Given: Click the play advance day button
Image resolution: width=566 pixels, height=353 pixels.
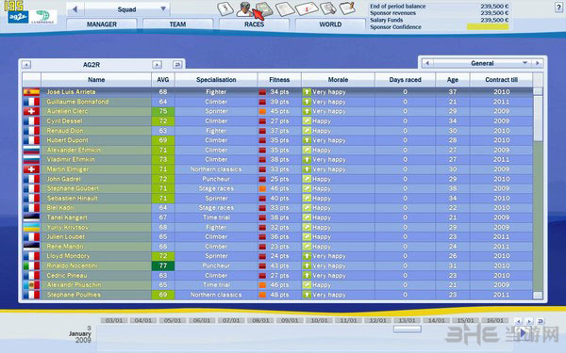Looking at the screenshot, I should [523, 333].
